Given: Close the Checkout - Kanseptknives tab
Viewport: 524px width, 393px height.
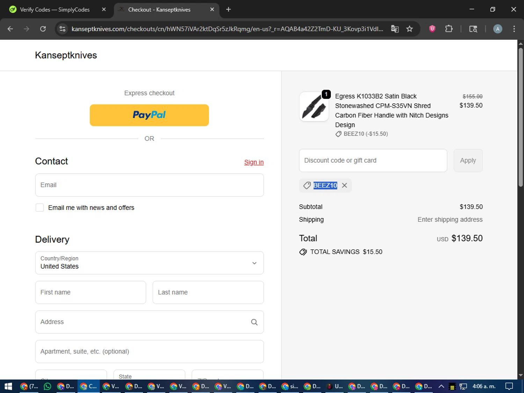Looking at the screenshot, I should pyautogui.click(x=212, y=9).
